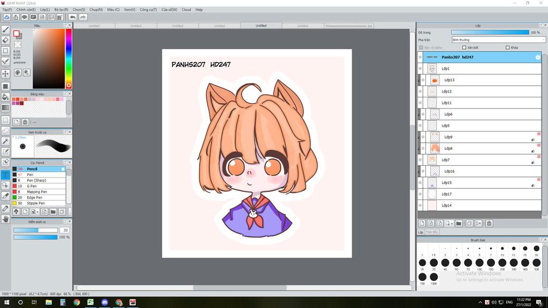
Task: Adjust the brush size slider showing 30
Action: (36, 230)
